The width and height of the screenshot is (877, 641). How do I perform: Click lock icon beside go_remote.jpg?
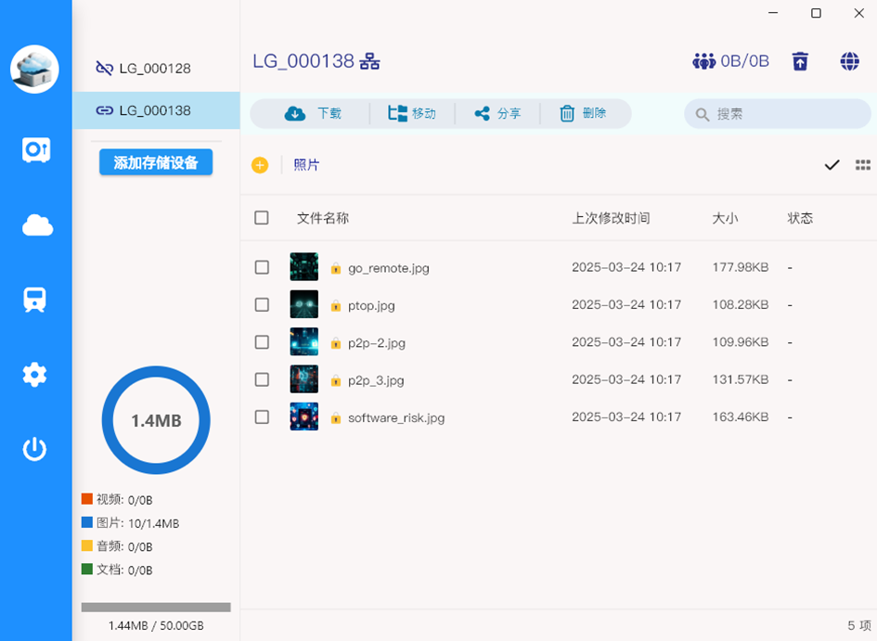tap(336, 268)
